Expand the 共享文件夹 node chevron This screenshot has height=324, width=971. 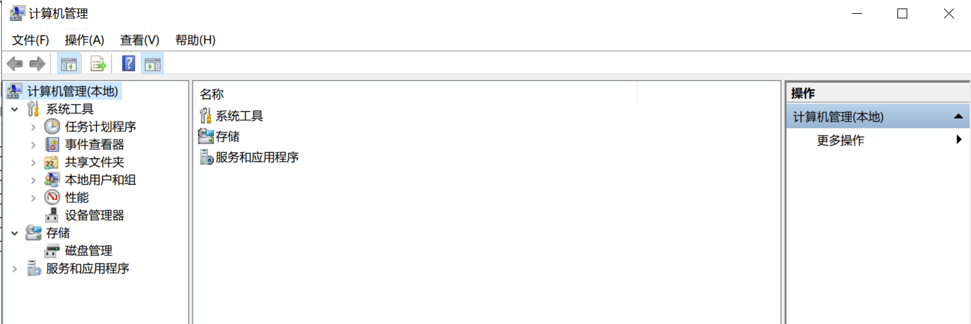(34, 162)
